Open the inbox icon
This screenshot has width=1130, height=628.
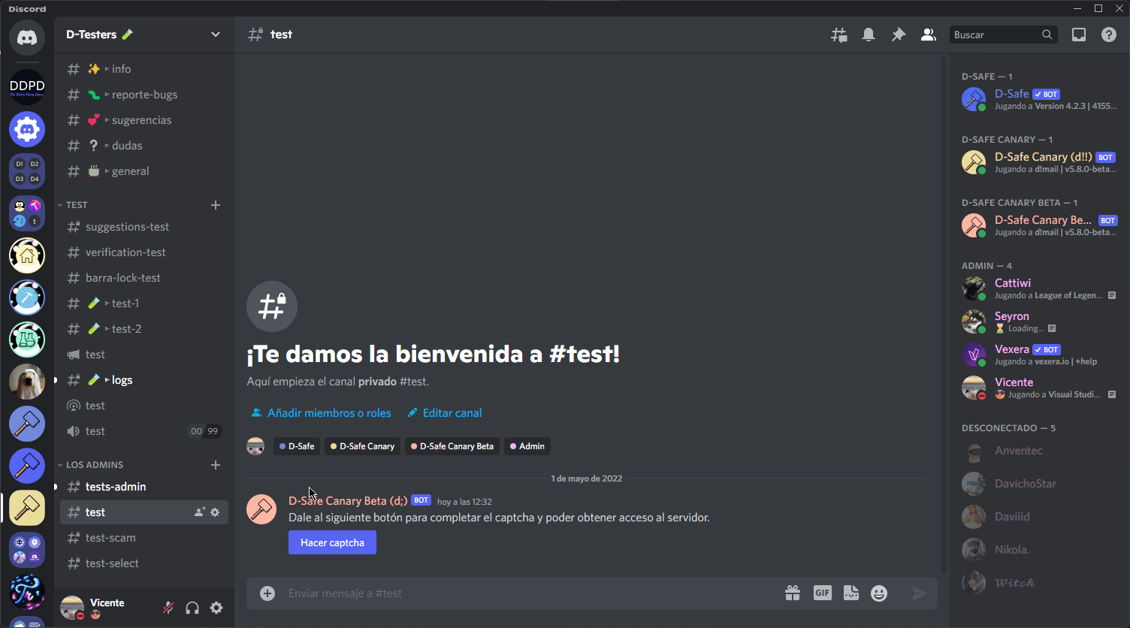[1079, 35]
